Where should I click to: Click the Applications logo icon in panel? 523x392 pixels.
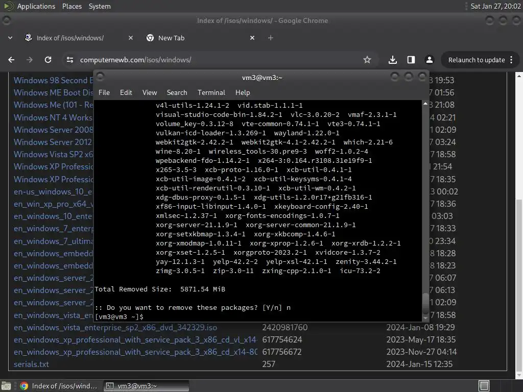(x=8, y=6)
